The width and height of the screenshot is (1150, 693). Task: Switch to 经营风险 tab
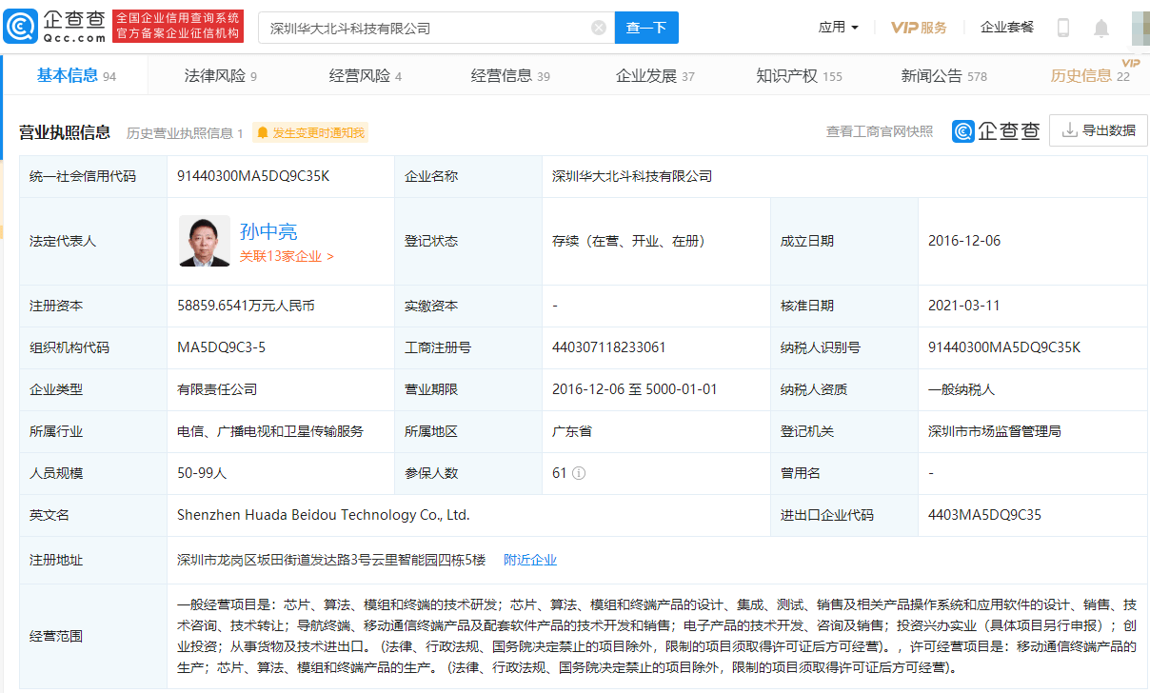[x=366, y=76]
